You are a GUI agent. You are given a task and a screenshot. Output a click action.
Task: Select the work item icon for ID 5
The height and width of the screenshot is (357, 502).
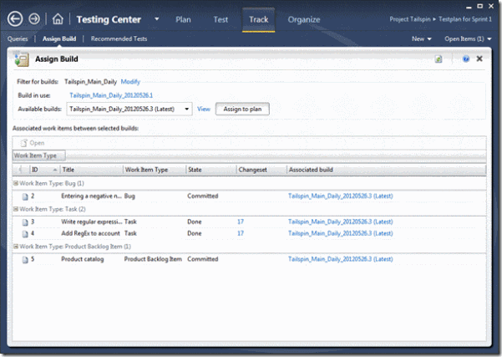(x=25, y=259)
